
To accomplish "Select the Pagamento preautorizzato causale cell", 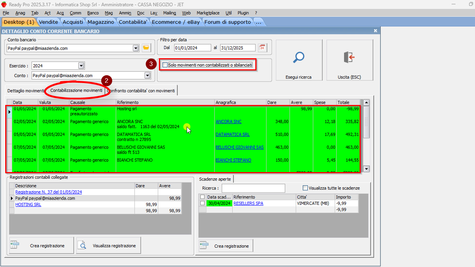I will coord(92,111).
